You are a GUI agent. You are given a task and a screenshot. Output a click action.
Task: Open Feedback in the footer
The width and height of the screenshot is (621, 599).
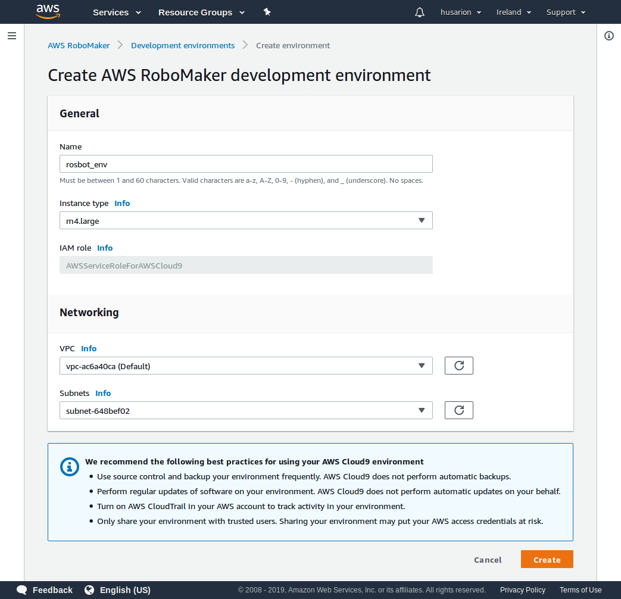[52, 590]
